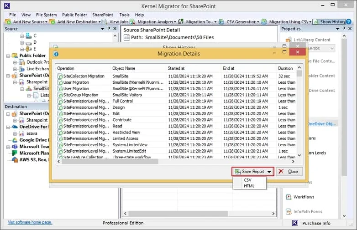The height and width of the screenshot is (230, 357).
Task: Expand the Outlook Profile tree node
Action: [x=15, y=62]
